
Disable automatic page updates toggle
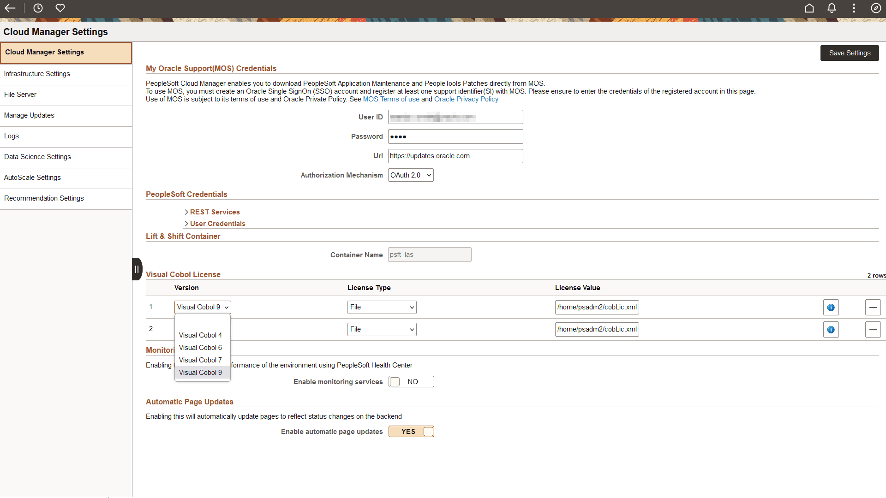click(x=411, y=431)
